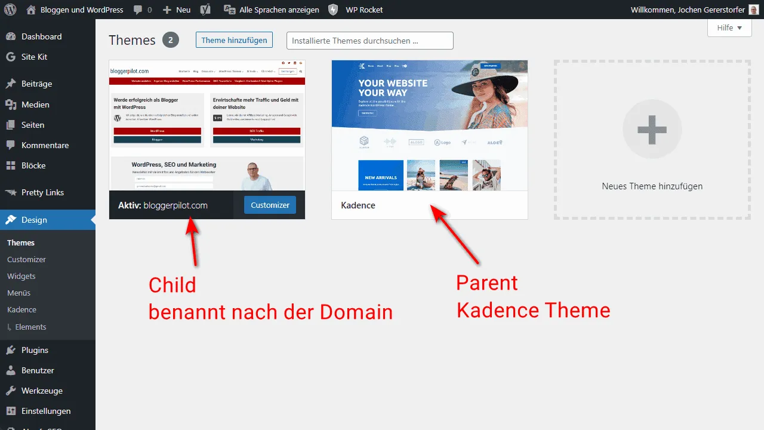Open the Seiten menu item

tap(48, 125)
